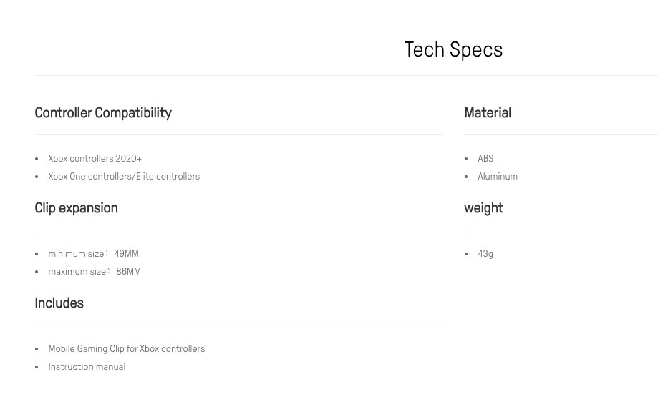Select the Material section heading
658x402 pixels.
487,113
